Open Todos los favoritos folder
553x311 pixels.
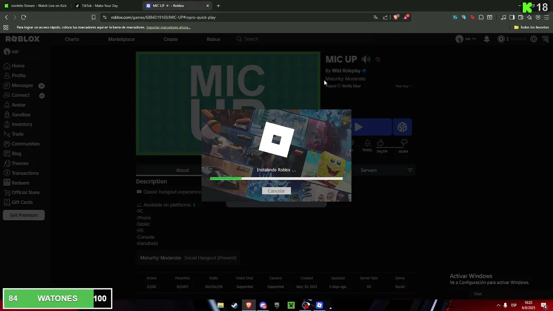coord(531,27)
